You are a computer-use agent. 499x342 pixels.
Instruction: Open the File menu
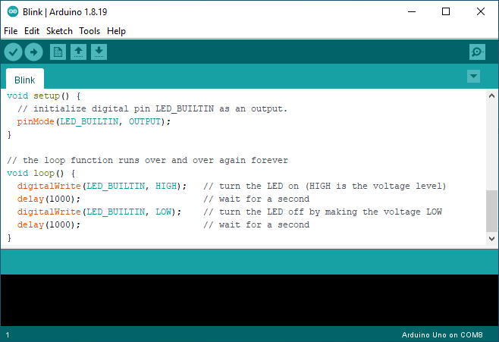click(11, 31)
